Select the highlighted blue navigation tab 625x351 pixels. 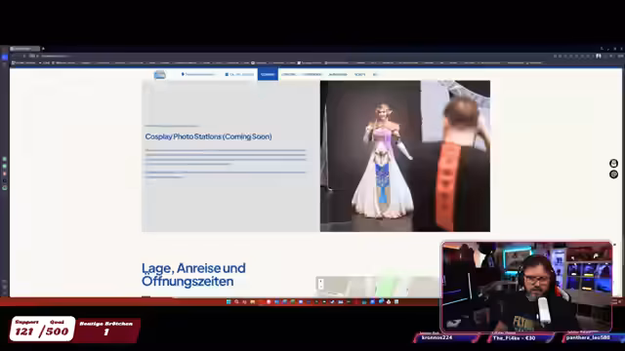[268, 74]
